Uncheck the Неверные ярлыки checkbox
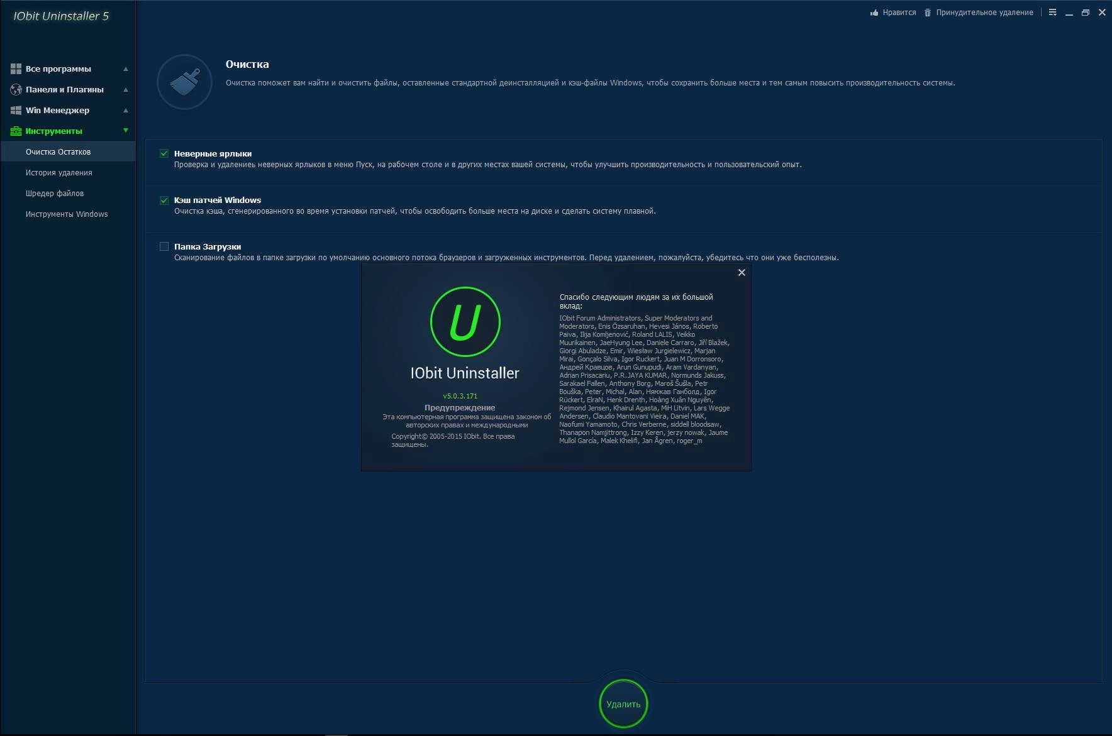 tap(164, 153)
